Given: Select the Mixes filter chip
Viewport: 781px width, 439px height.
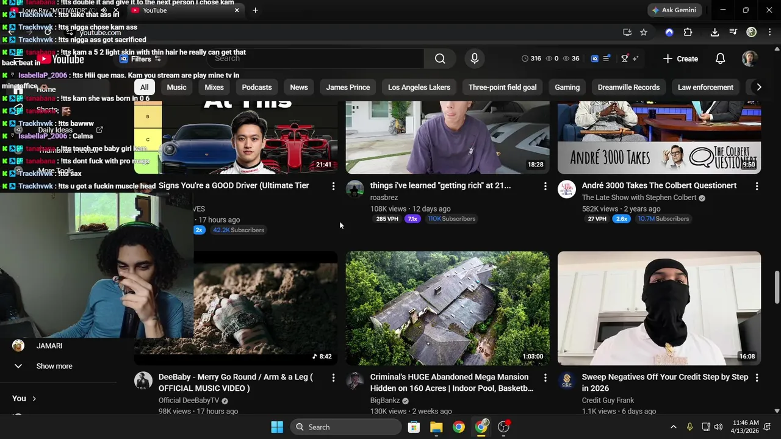Looking at the screenshot, I should pyautogui.click(x=214, y=87).
